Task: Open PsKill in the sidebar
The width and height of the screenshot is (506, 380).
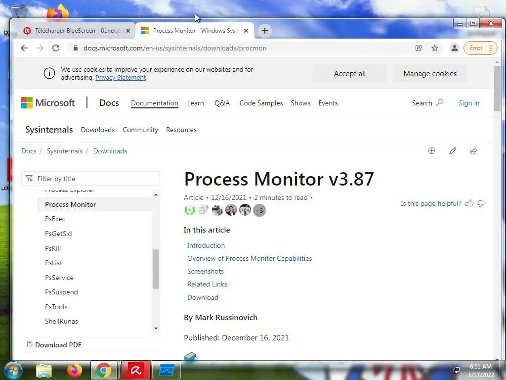Action: pyautogui.click(x=53, y=248)
